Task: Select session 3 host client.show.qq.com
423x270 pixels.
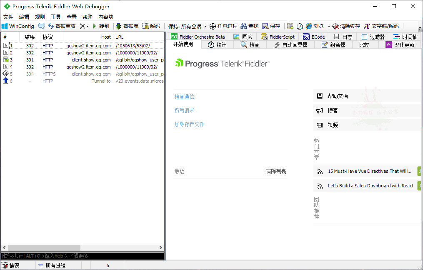Action: (83, 60)
